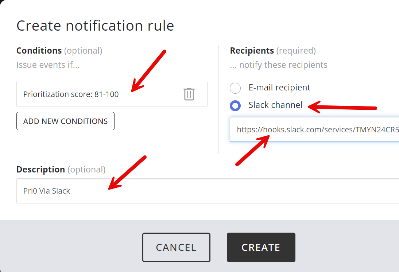Enable Slack channel as the recipient
Image resolution: width=399 pixels, height=272 pixels.
pos(235,106)
